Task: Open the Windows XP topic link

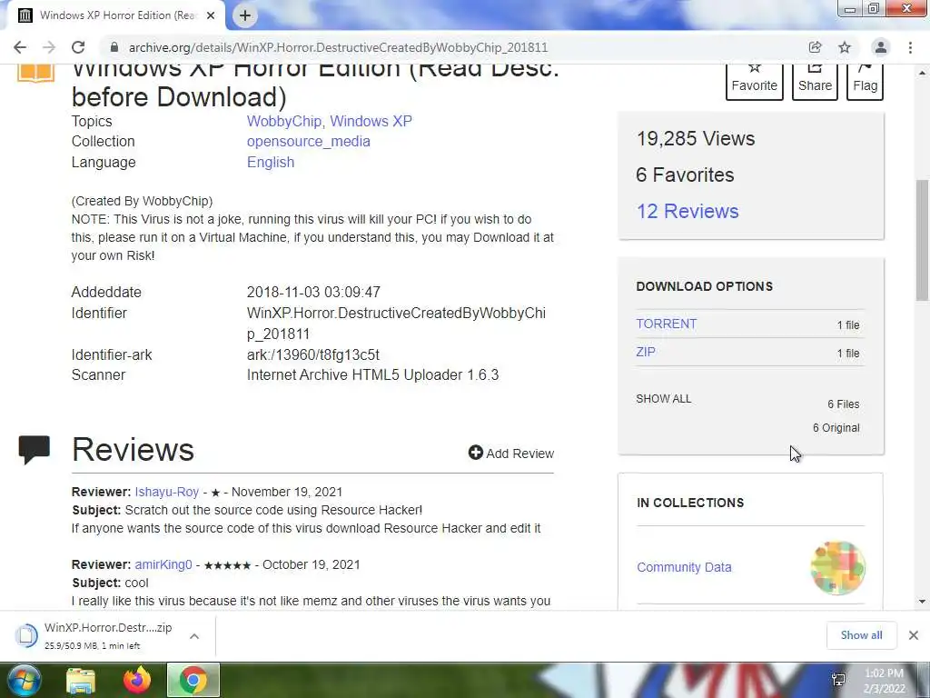Action: (371, 121)
